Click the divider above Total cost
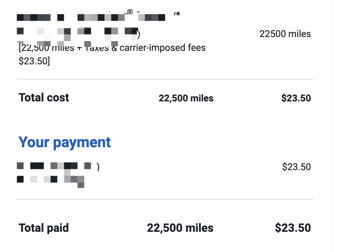The image size is (337, 252). tap(165, 79)
